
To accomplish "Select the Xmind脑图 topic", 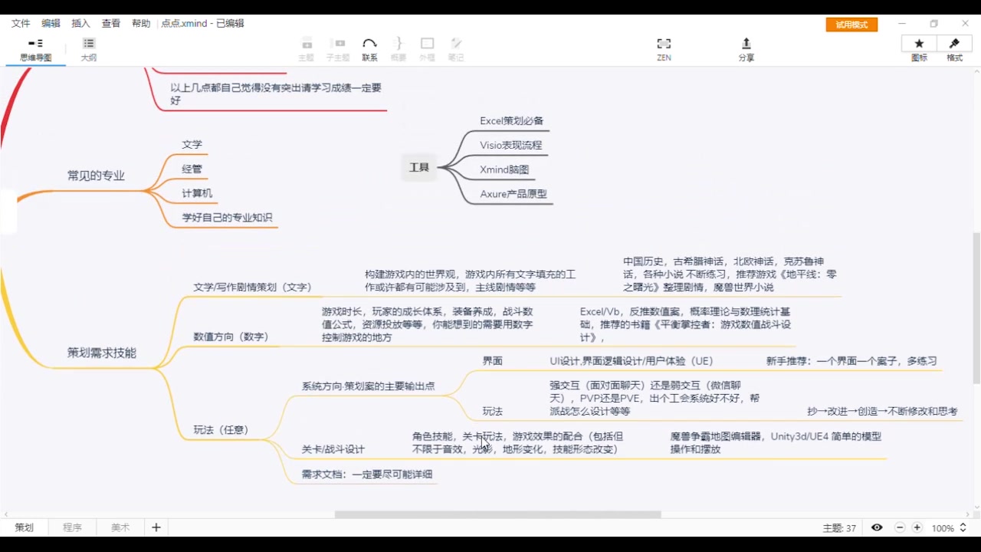I will pos(504,169).
